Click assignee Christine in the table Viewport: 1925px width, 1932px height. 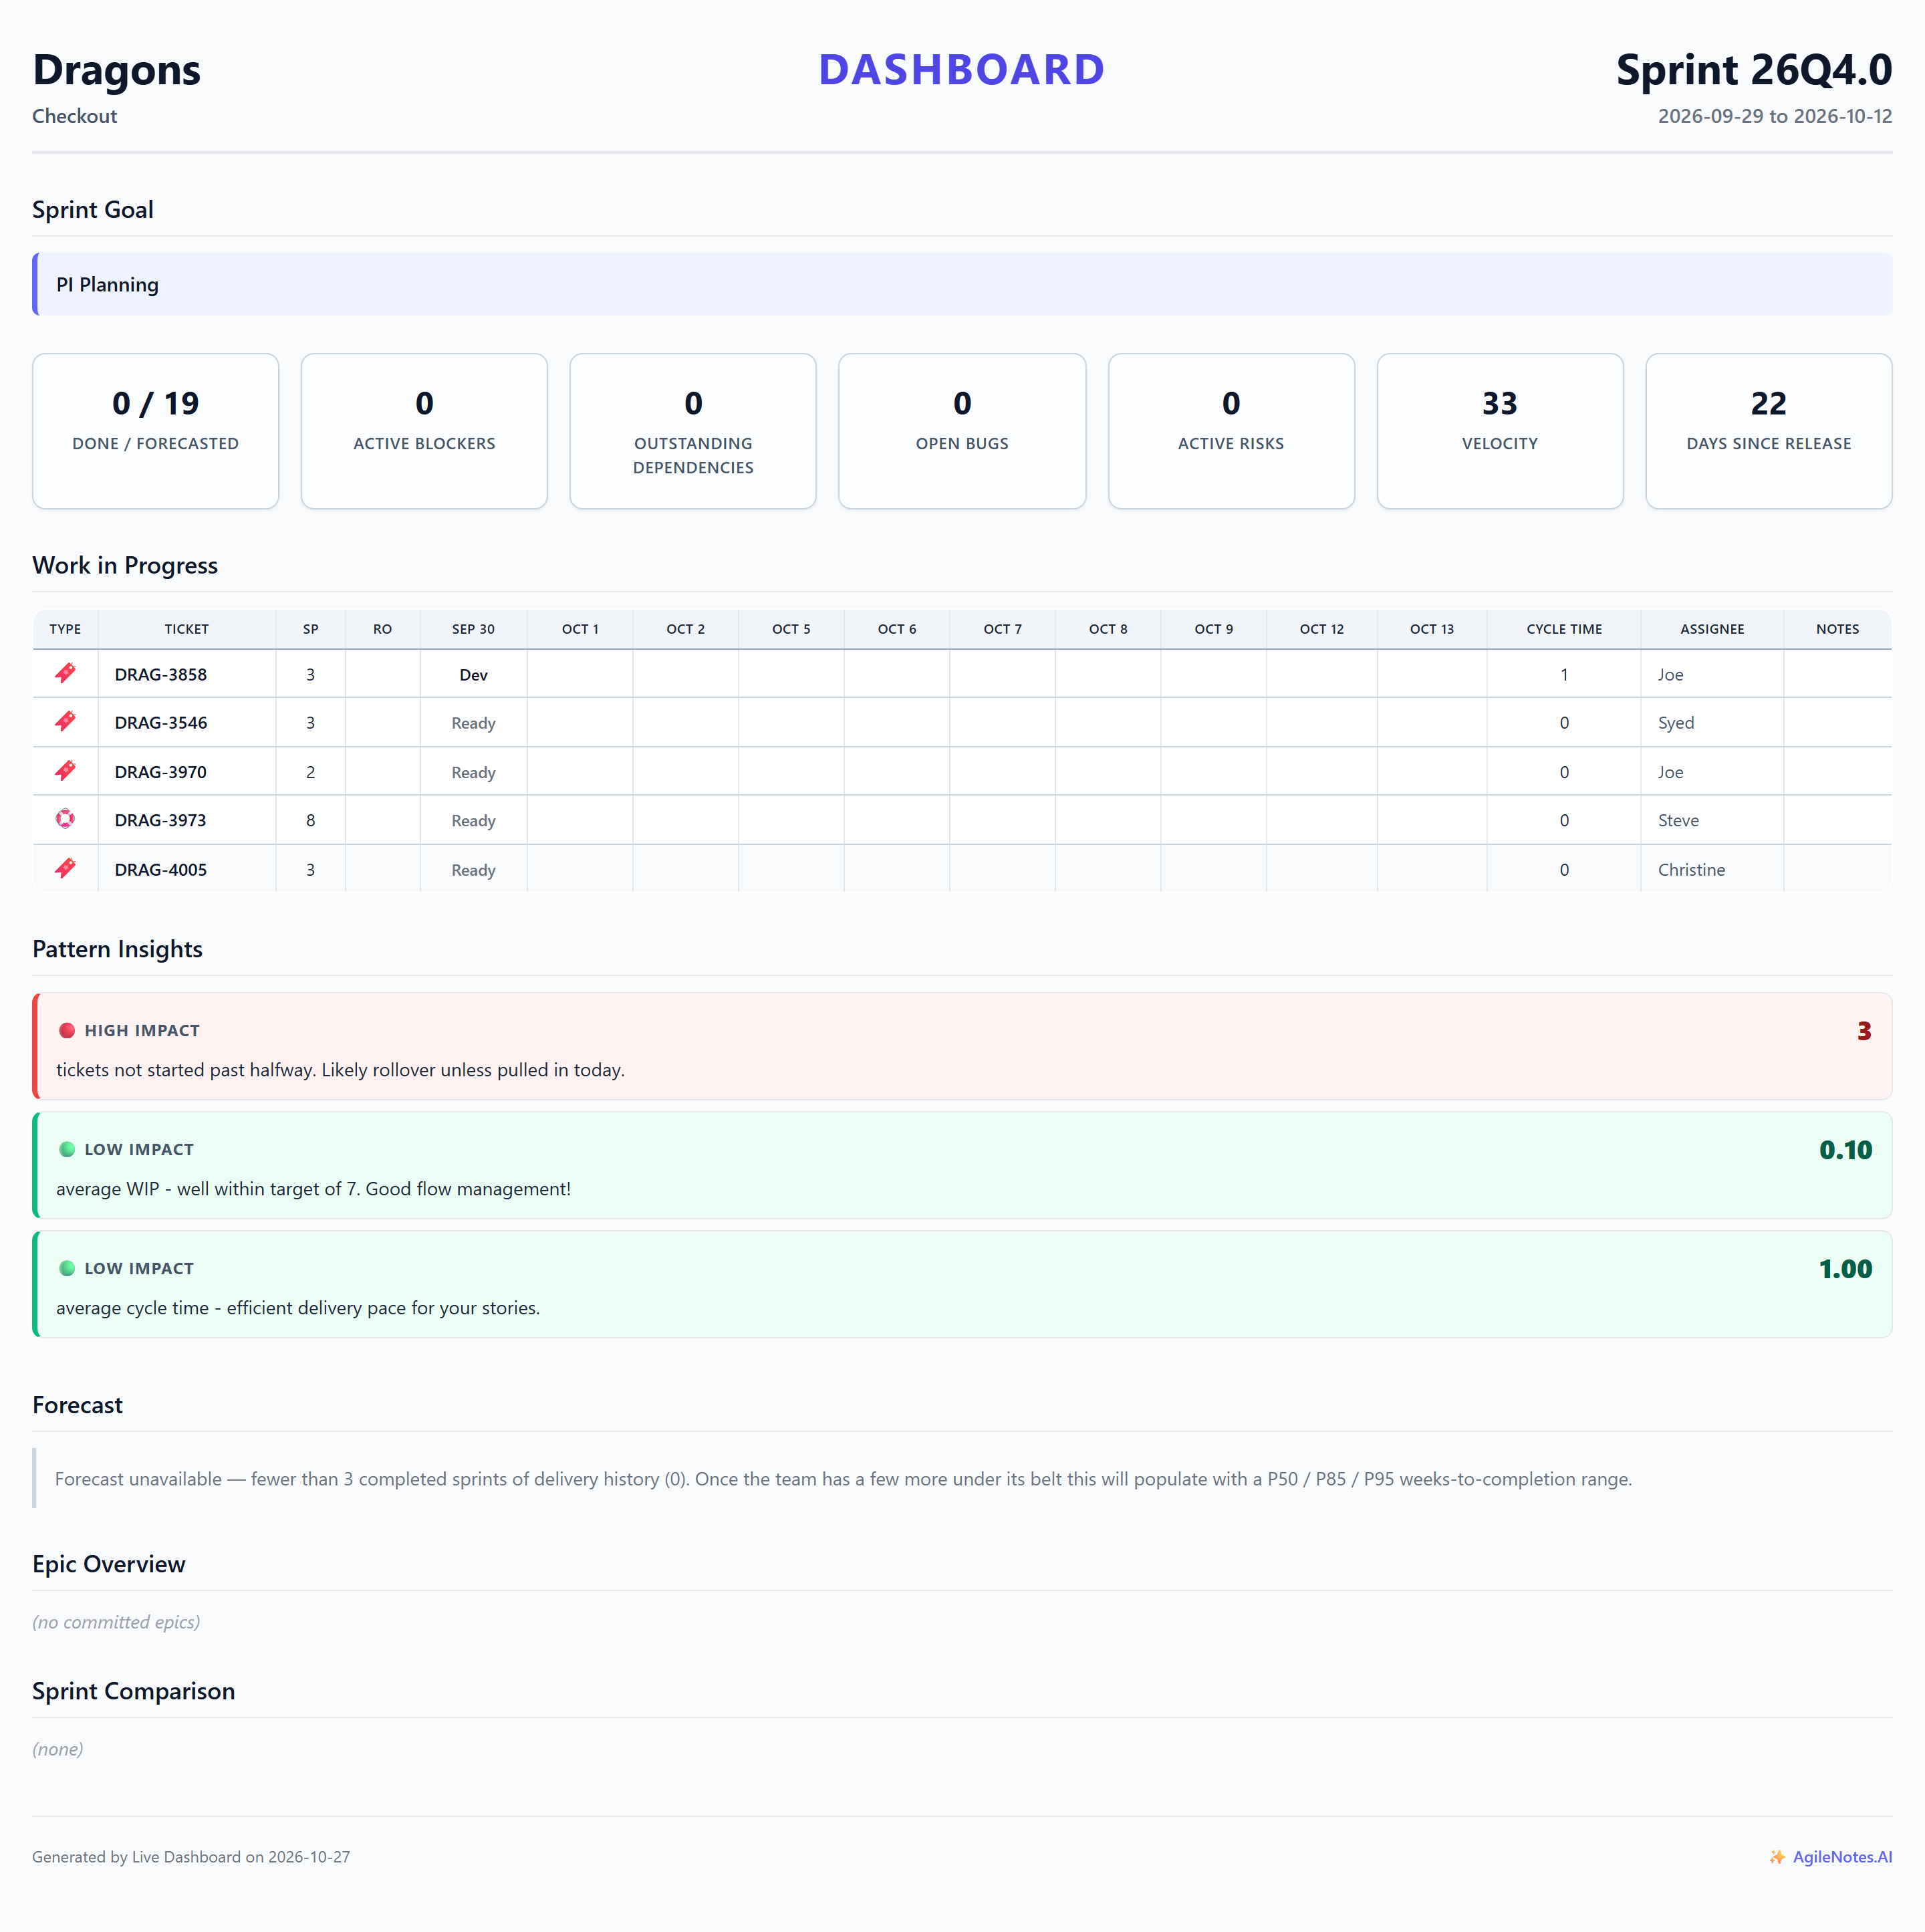(x=1691, y=870)
